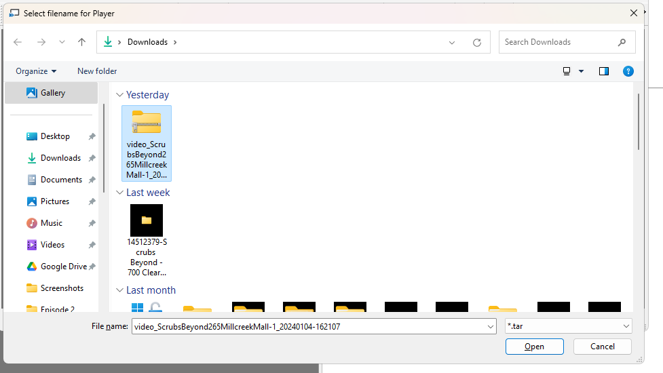The height and width of the screenshot is (373, 663).
Task: Create a New folder
Action: 97,71
